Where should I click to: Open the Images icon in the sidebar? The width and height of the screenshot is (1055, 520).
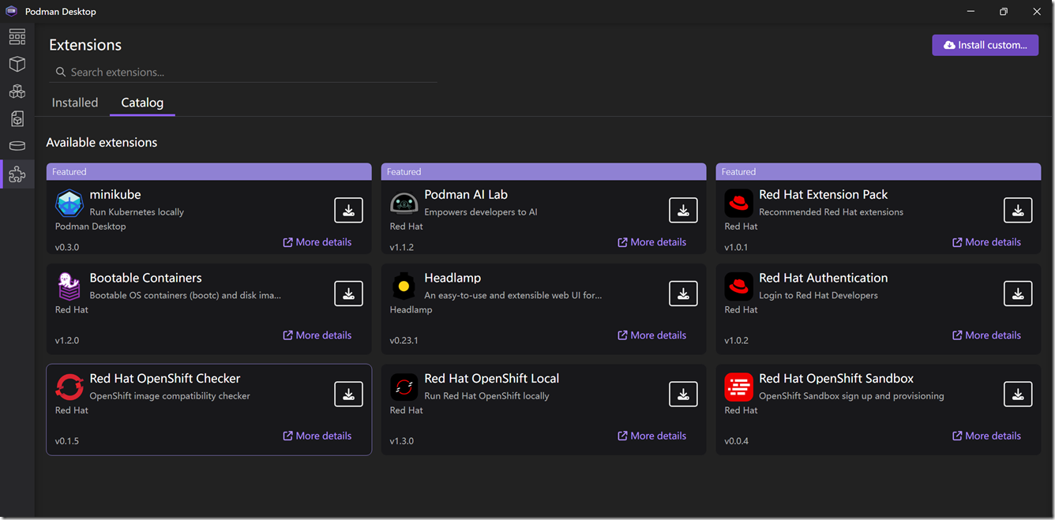coord(17,118)
